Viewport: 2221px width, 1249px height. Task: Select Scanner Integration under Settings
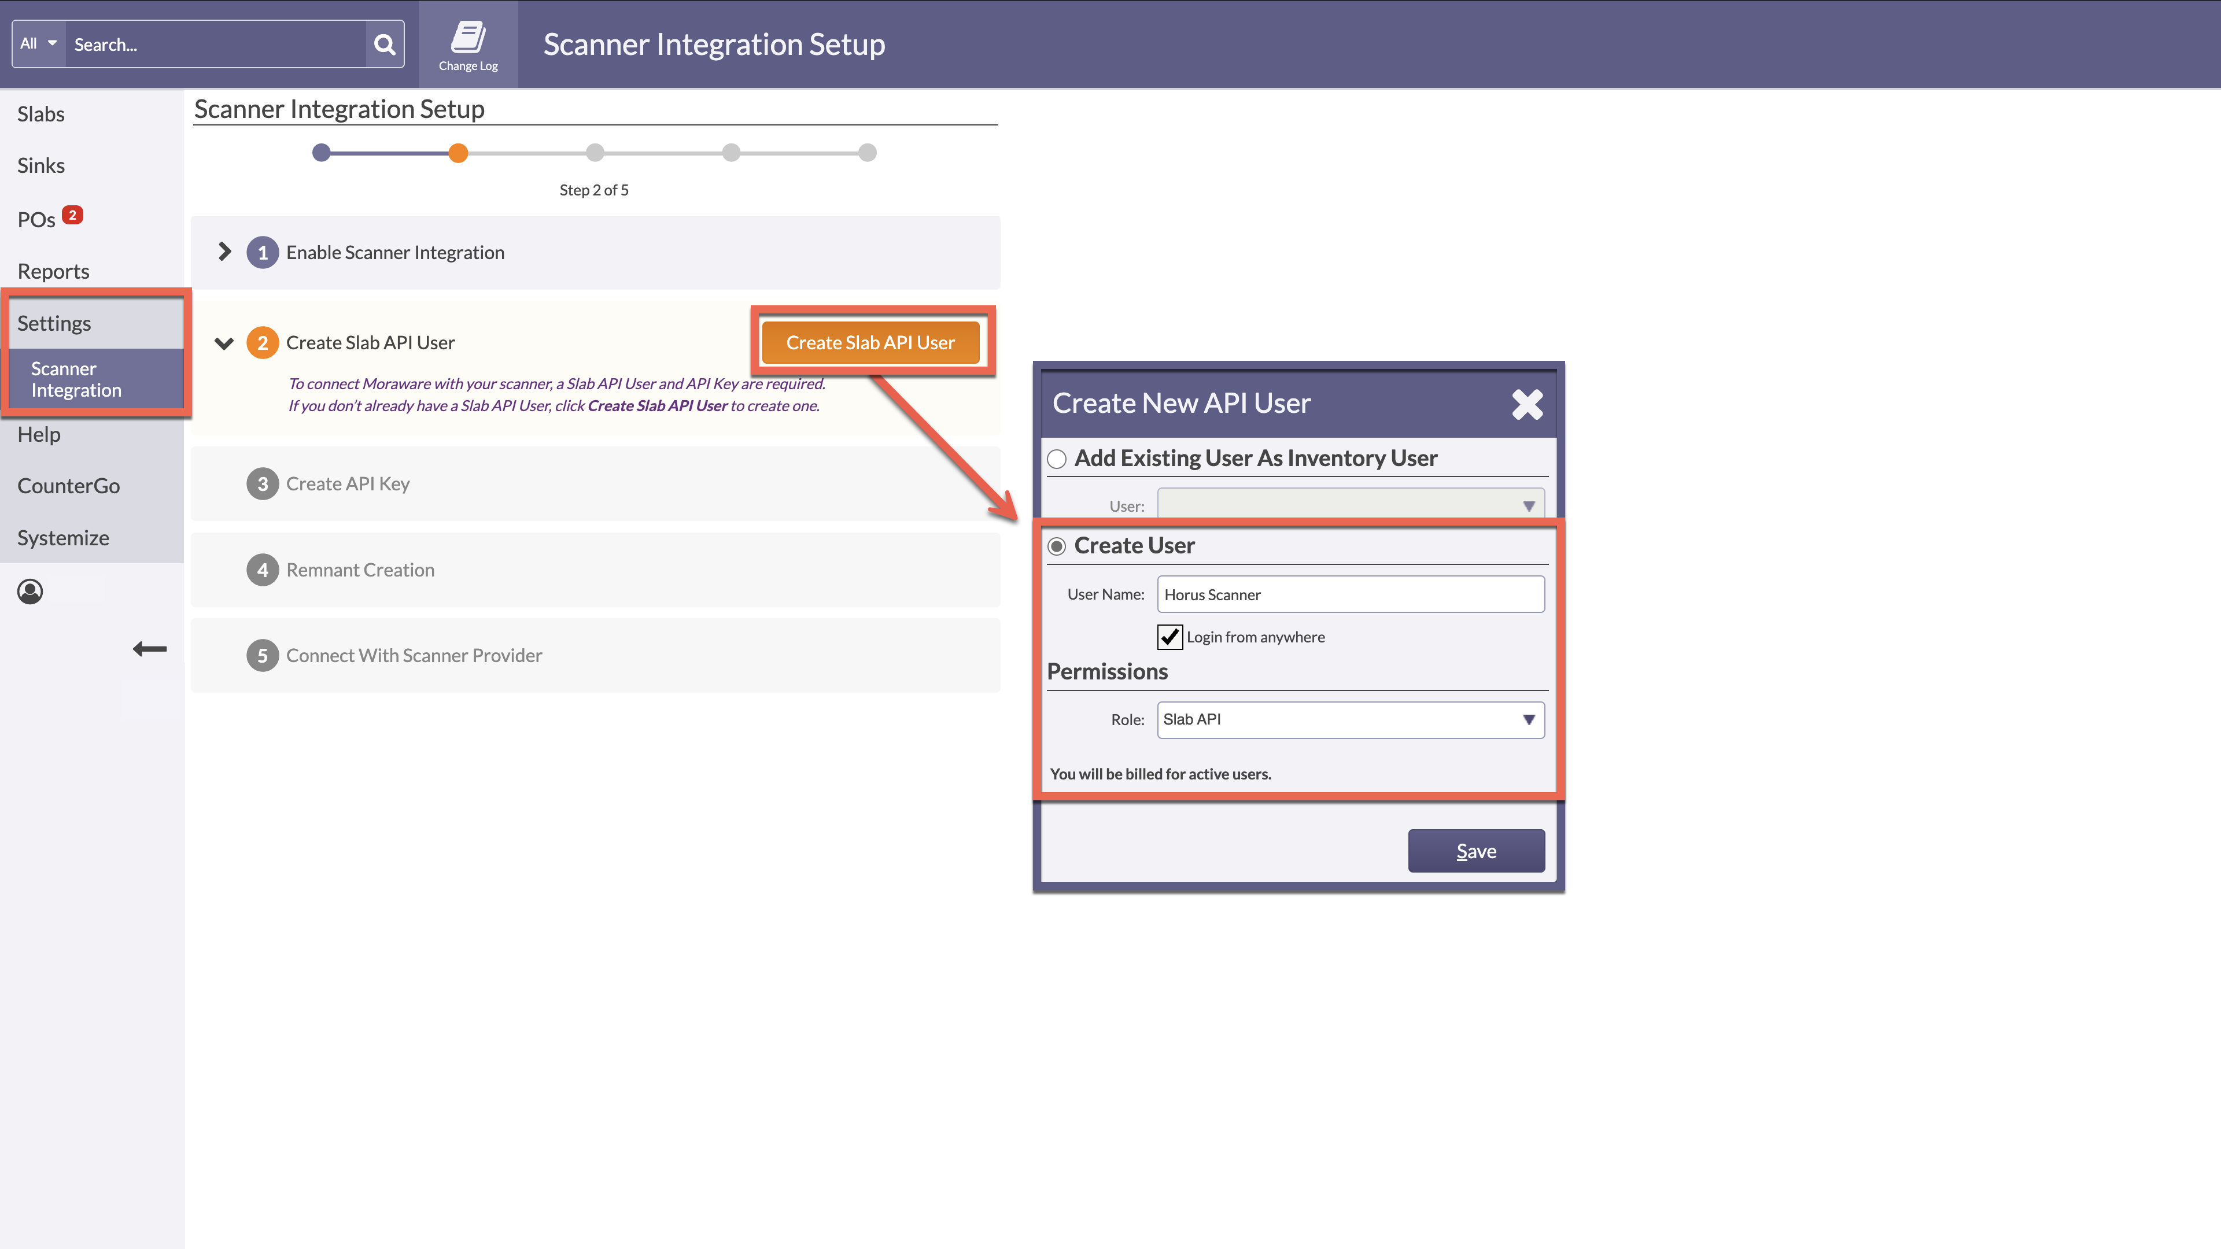(77, 379)
